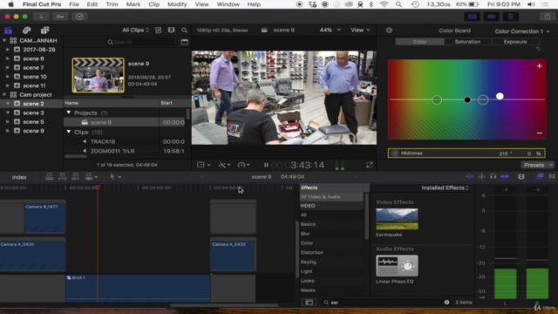Click the share export icon
Screen dimensions: 558x314
[x=548, y=17]
